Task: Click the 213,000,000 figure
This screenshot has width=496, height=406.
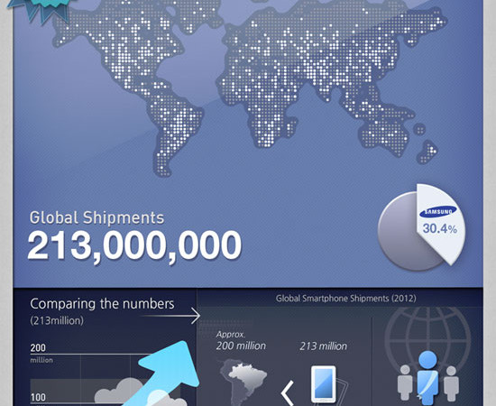Action: [x=134, y=246]
